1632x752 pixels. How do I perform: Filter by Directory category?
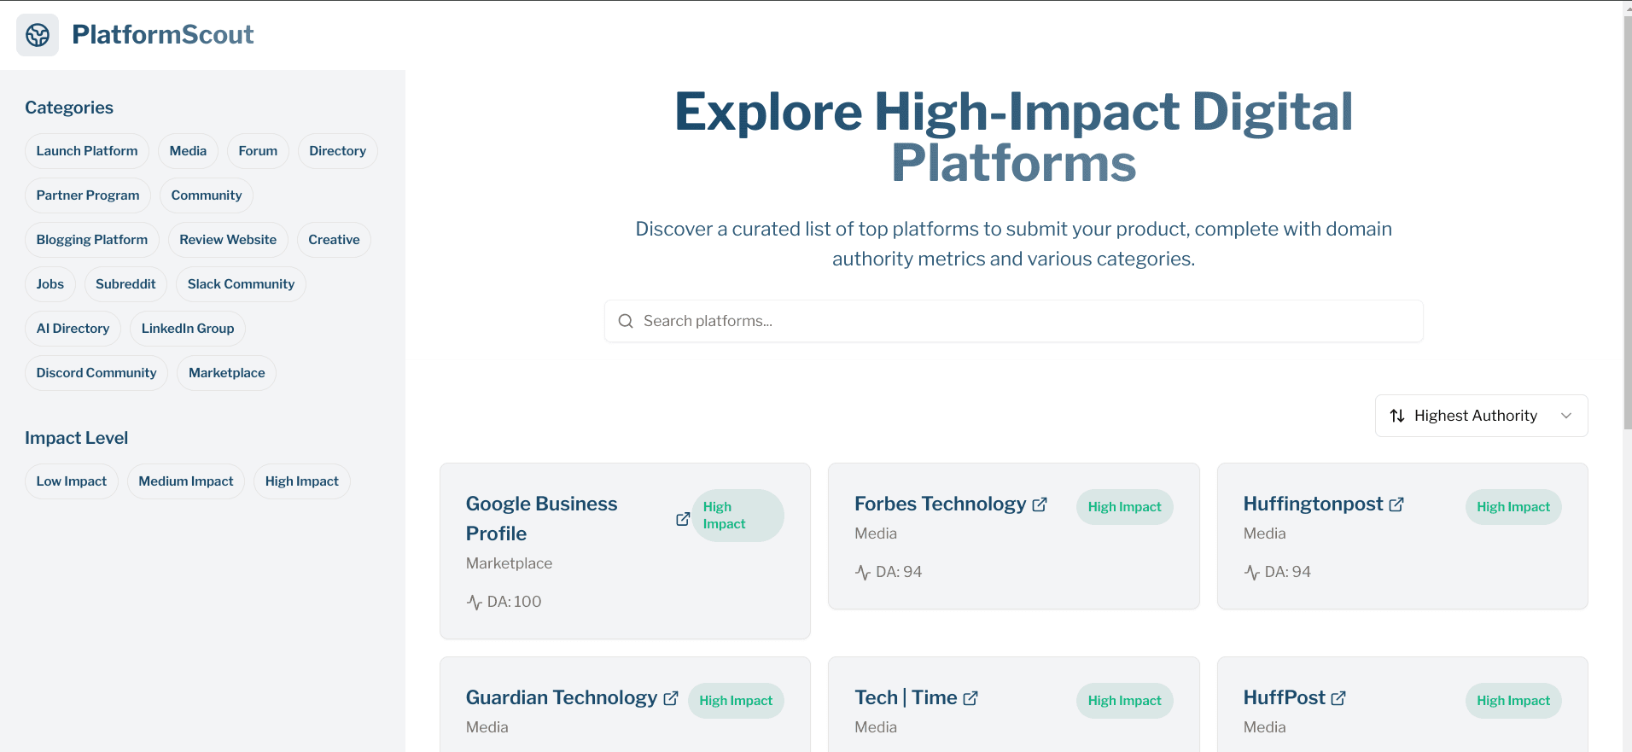point(337,151)
